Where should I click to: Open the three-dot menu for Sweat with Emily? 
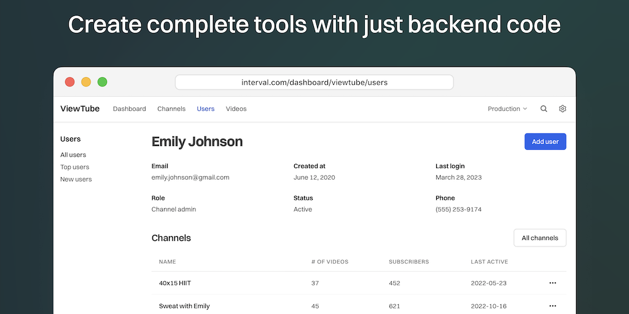point(552,306)
